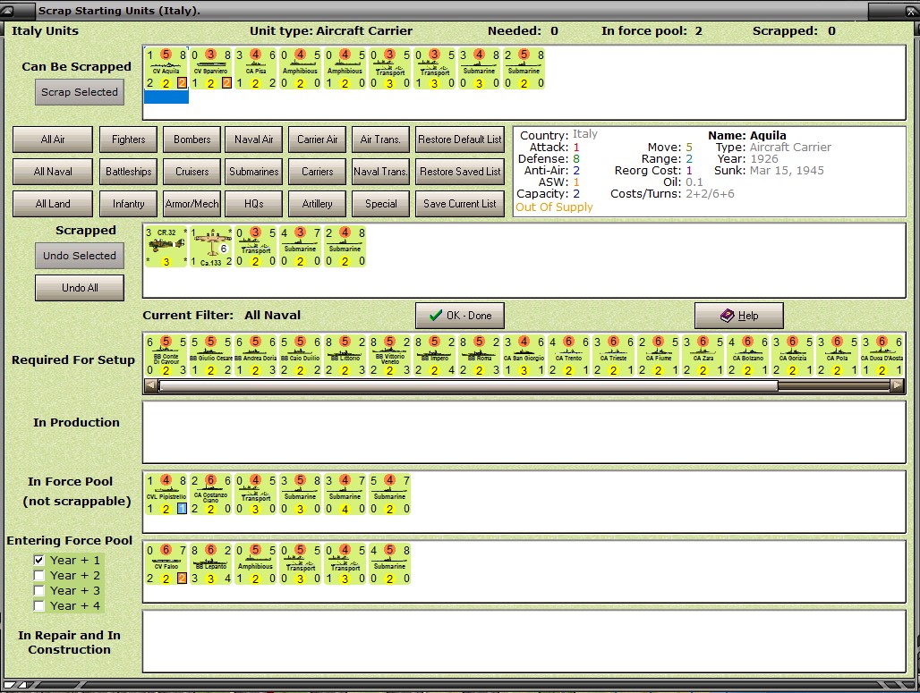This screenshot has height=693, width=920.
Task: Confirm with the OK - Done button
Action: click(x=460, y=316)
